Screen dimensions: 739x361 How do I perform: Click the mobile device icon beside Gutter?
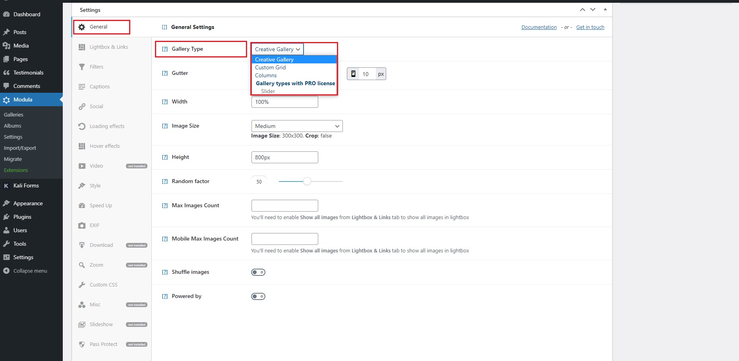pyautogui.click(x=353, y=74)
